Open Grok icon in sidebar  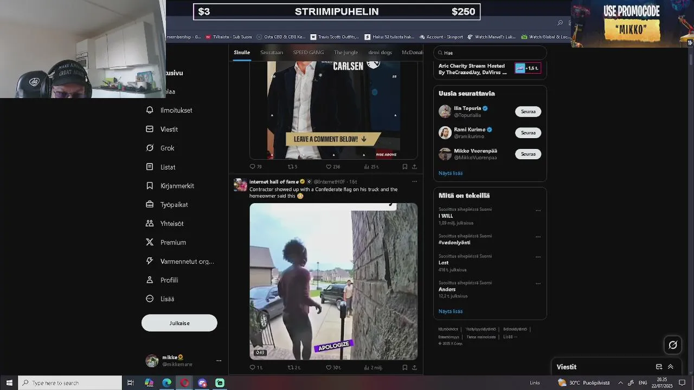coord(150,148)
